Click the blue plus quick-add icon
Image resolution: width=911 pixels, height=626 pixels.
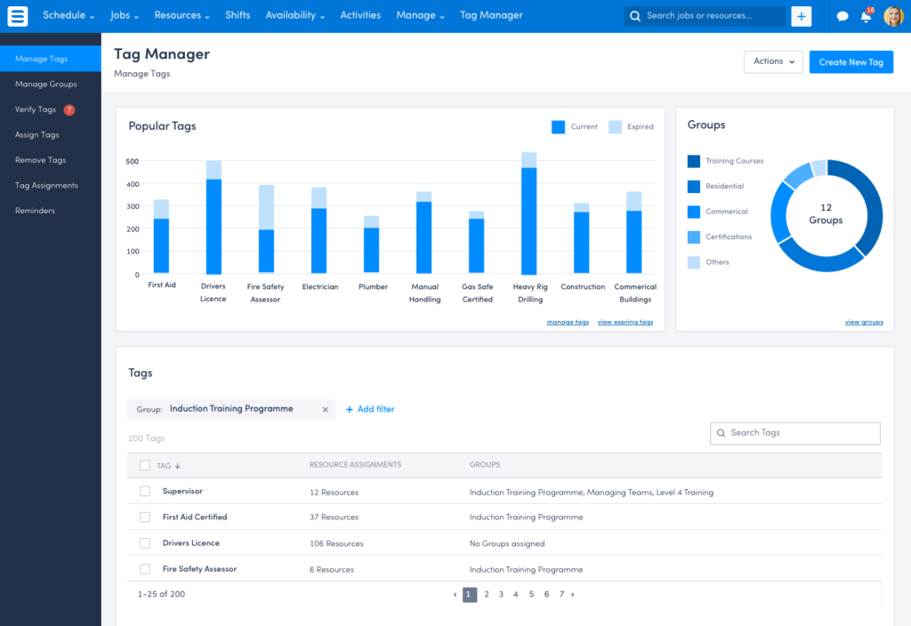tap(801, 16)
